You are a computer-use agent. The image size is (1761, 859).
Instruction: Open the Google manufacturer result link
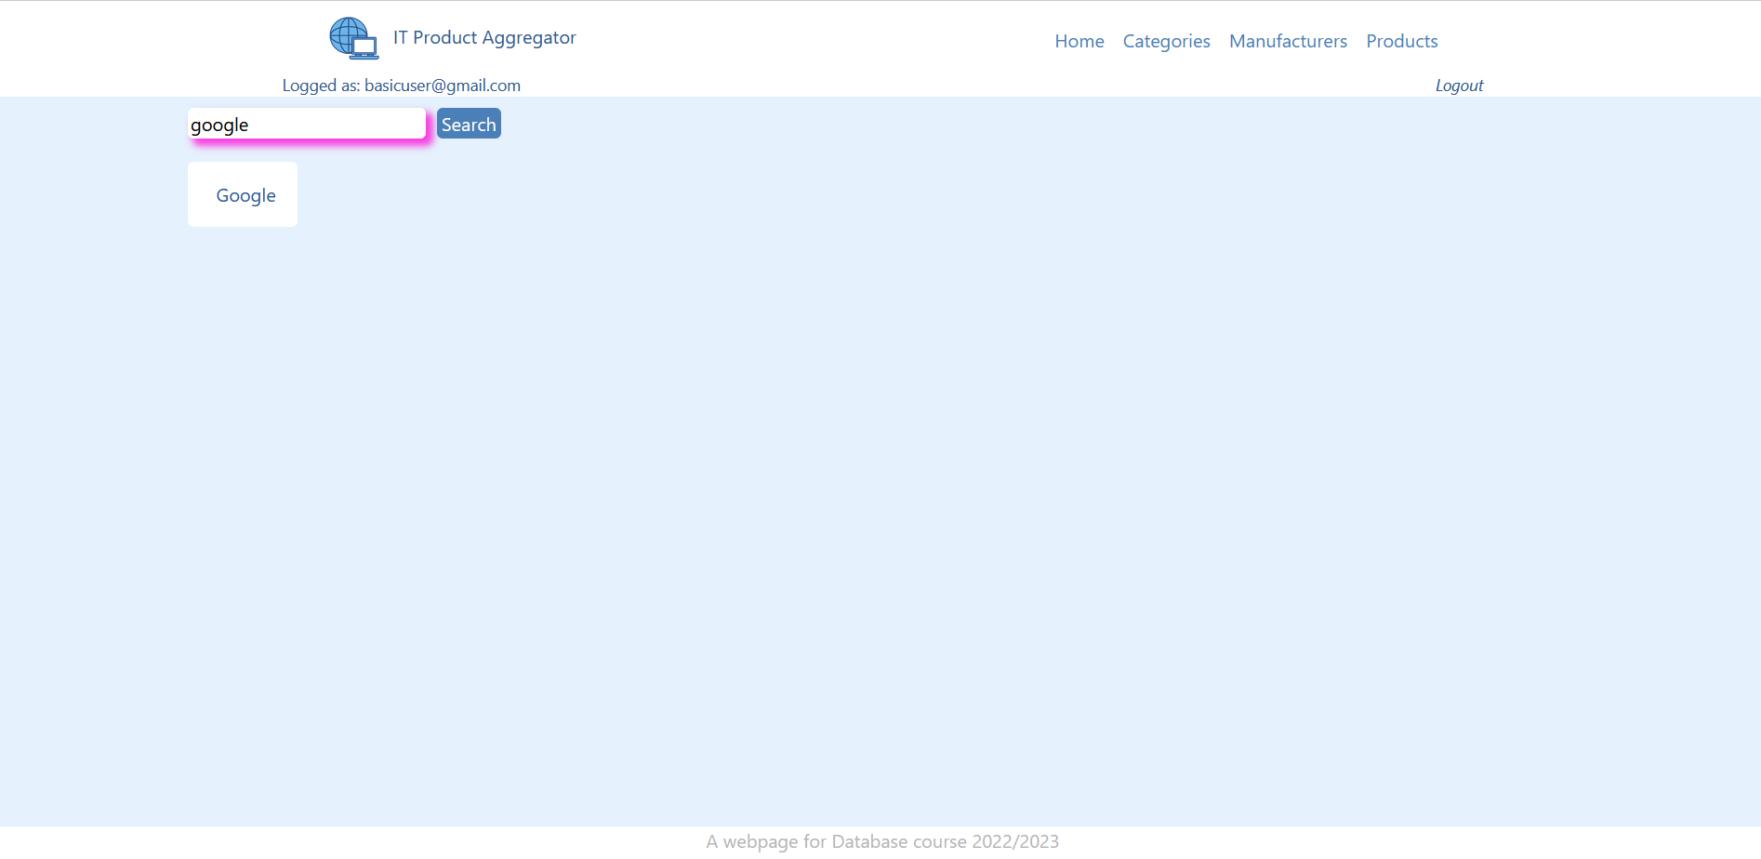(245, 195)
